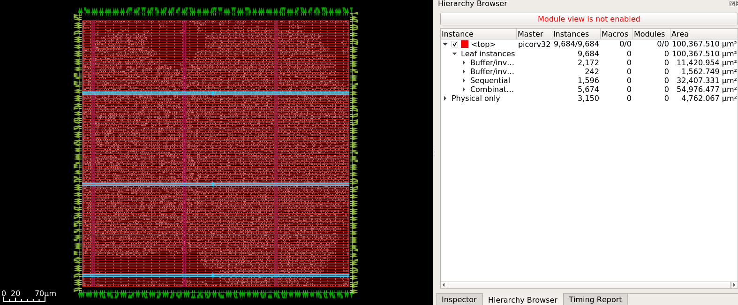738x305 pixels.
Task: Expand the Buffer/inv row with 2,172 instances
Action: 464,62
